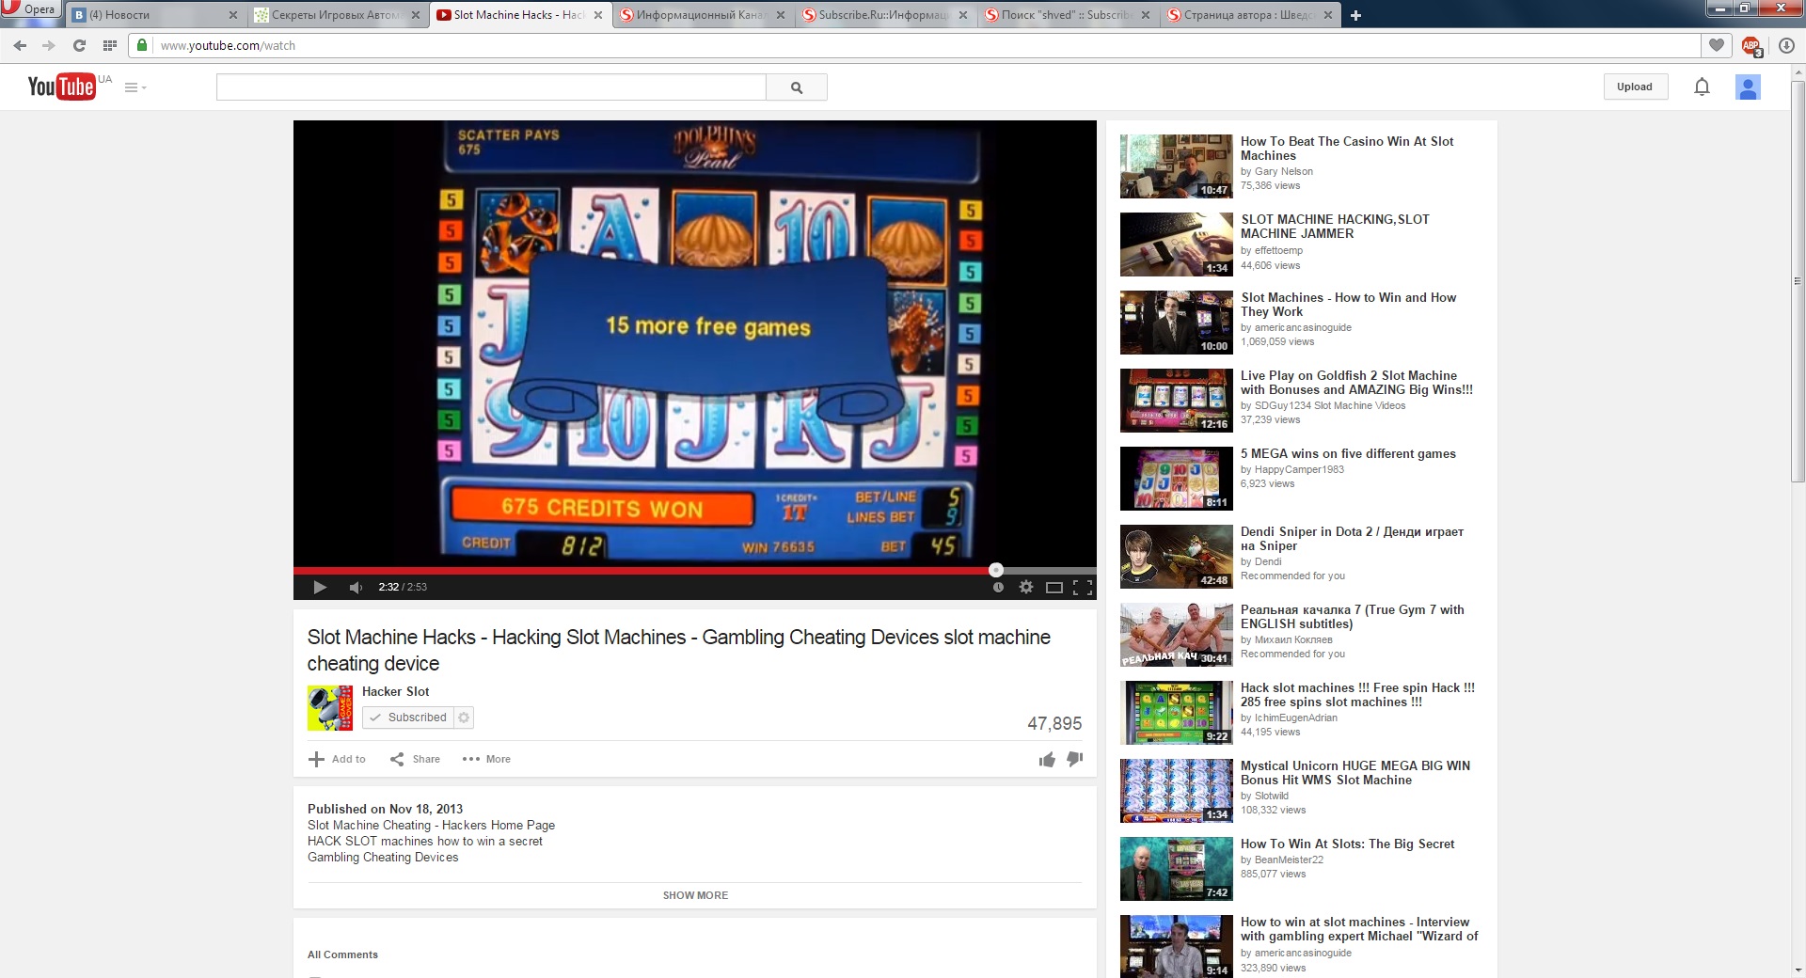Screen dimensions: 1806x978
Task: Open the Speed Dial grid icon
Action: [110, 45]
